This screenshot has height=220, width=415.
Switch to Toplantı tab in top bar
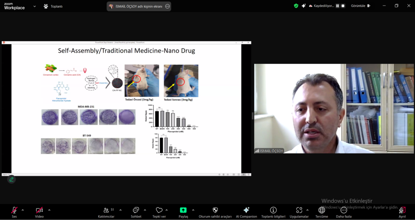point(53,6)
